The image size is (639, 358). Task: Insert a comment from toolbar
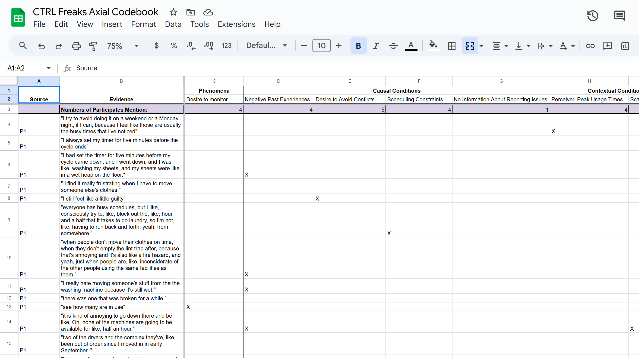[608, 46]
